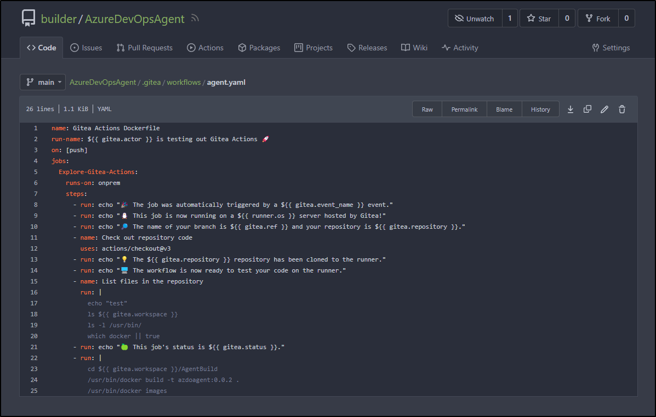
Task: Go to the Pull Requests tab
Action: (145, 48)
